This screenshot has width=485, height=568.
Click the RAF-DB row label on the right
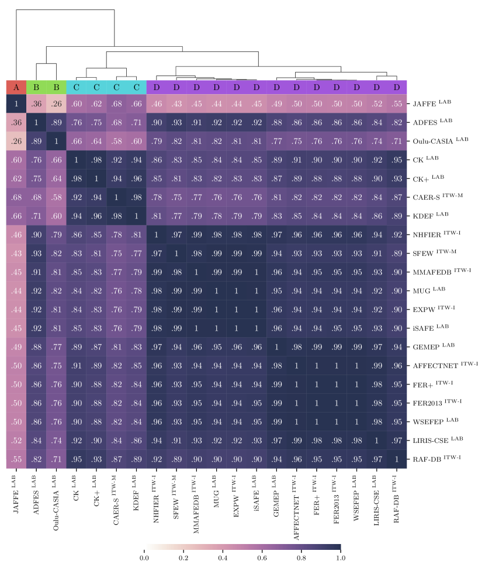(437, 459)
